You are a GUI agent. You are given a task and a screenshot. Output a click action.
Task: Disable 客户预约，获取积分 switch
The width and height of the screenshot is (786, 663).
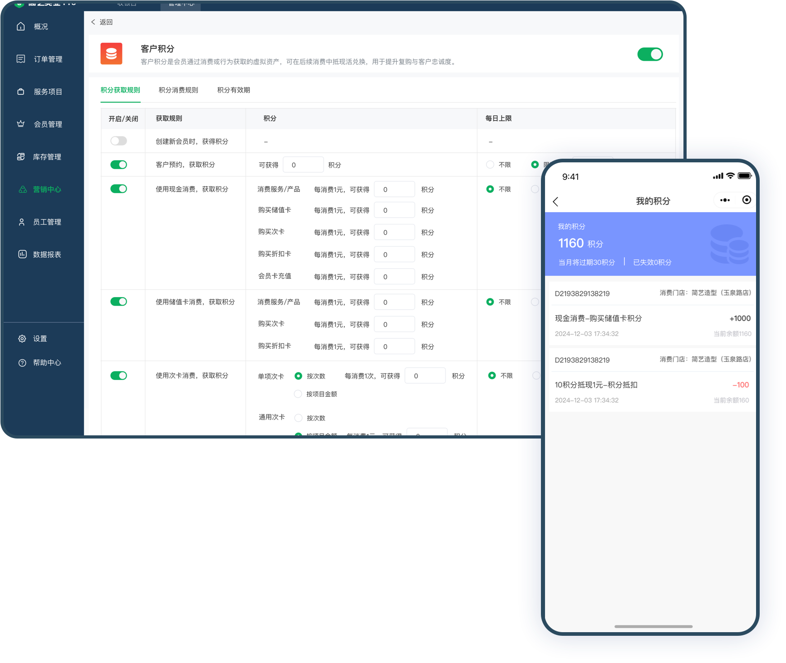(x=118, y=165)
